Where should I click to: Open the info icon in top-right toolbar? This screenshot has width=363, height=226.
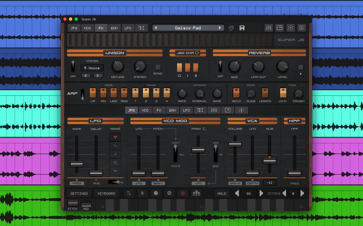coord(301,28)
